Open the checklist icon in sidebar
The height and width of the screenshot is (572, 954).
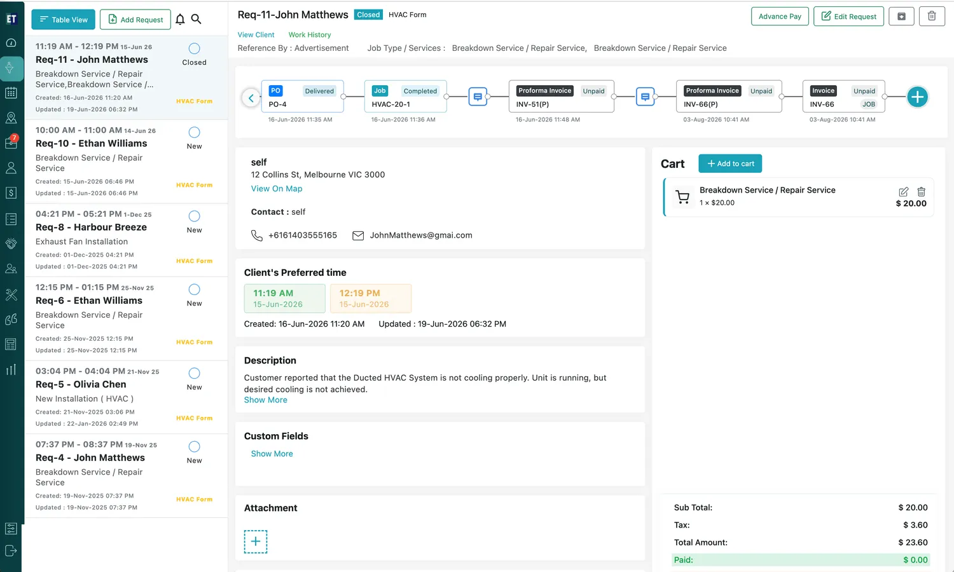coord(11,219)
